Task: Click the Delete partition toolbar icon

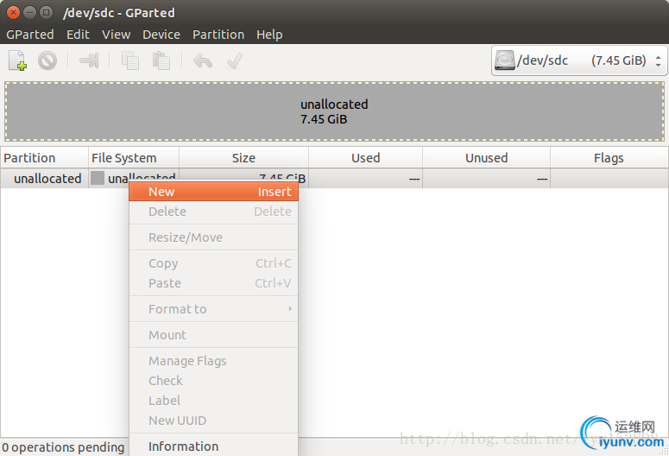Action: [x=47, y=60]
